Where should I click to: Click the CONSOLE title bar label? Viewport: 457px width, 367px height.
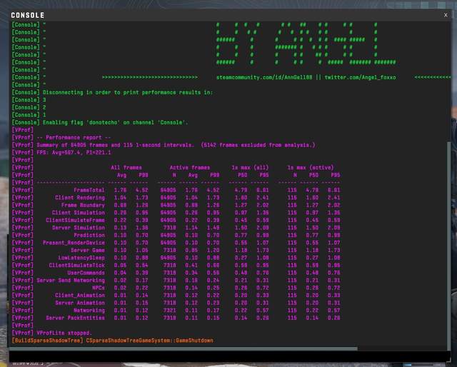point(27,15)
